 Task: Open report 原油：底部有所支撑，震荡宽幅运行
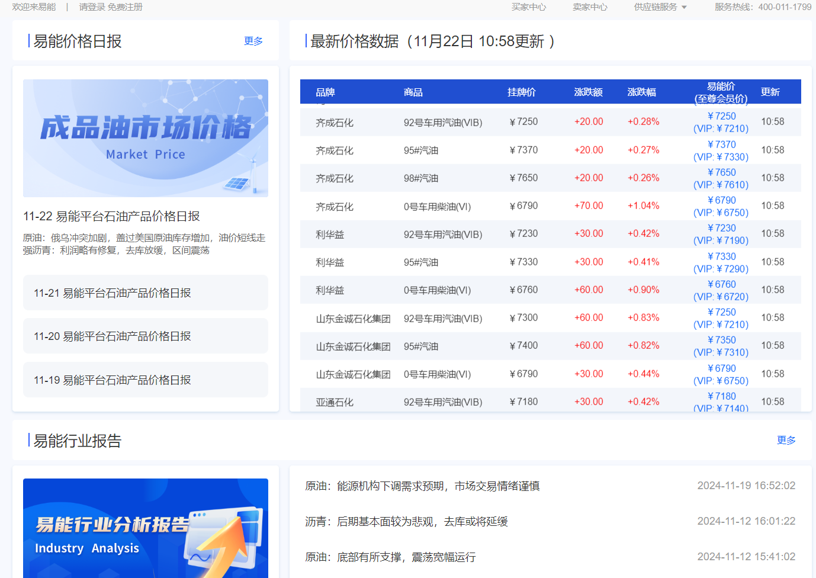390,557
